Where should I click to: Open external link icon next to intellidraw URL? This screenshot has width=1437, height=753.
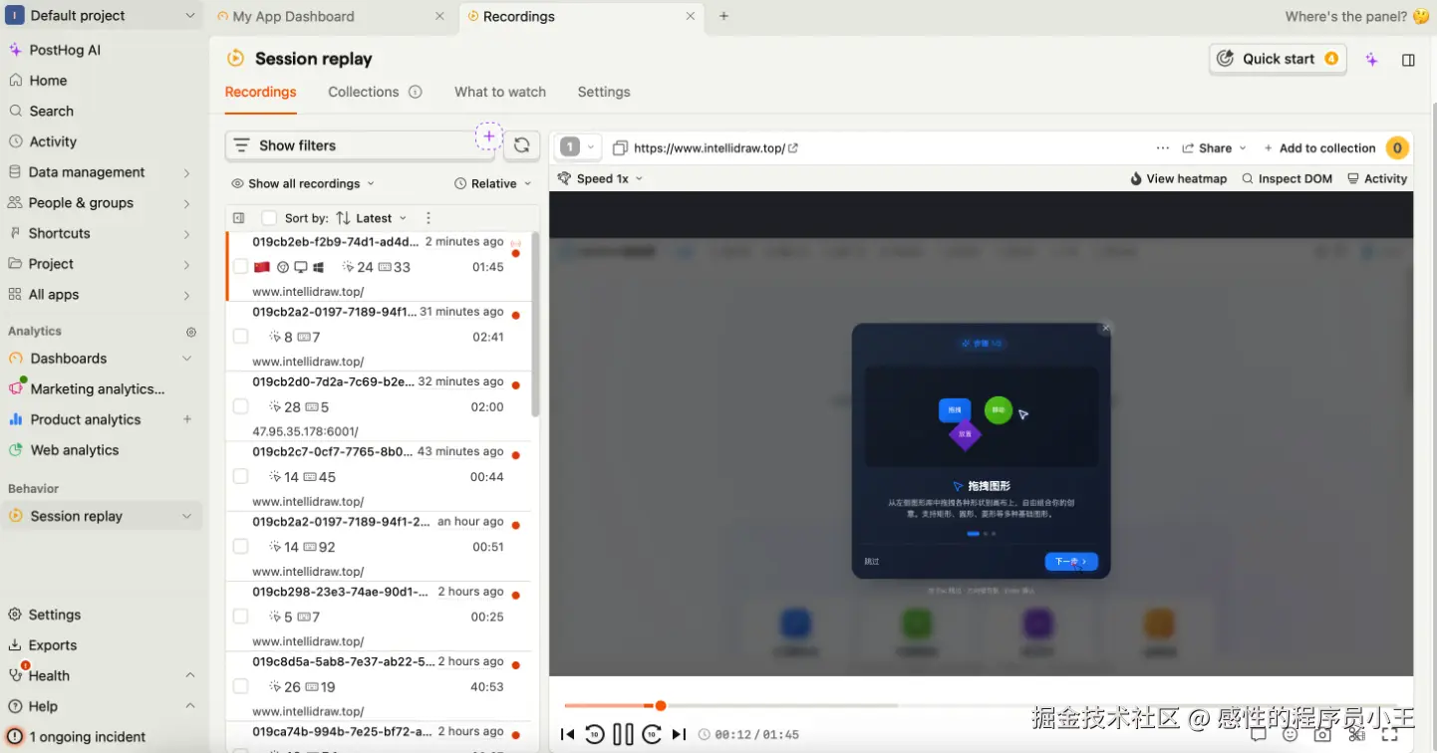tap(793, 148)
